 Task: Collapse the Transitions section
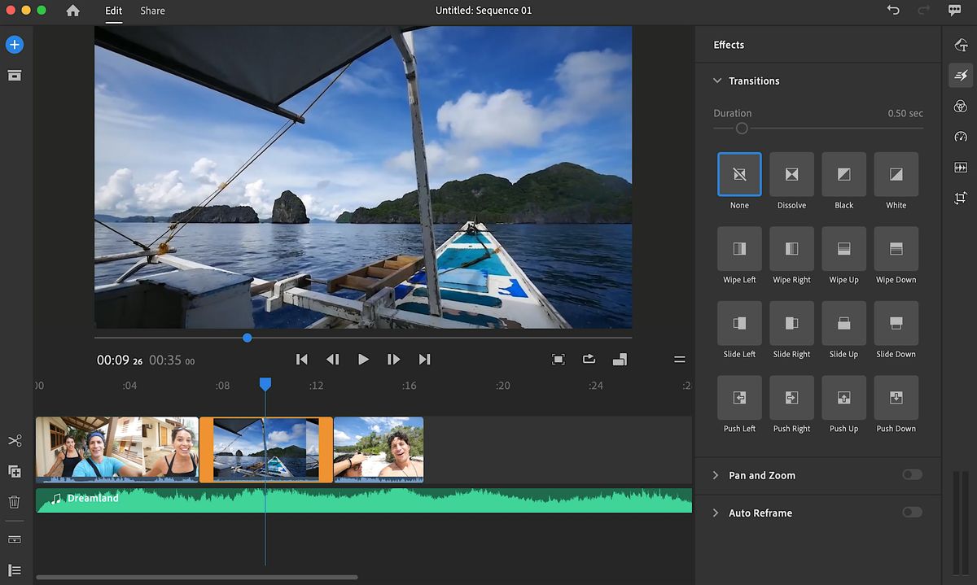tap(717, 81)
